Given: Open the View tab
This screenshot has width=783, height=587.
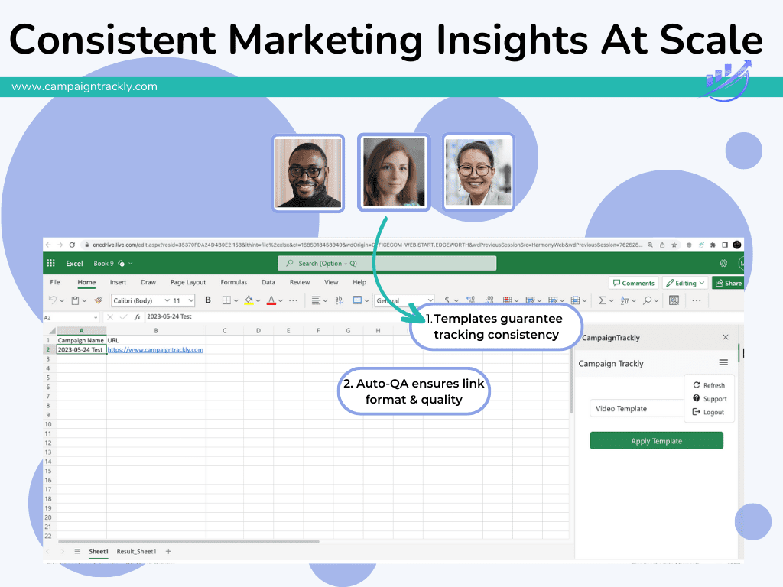Looking at the screenshot, I should (x=331, y=282).
